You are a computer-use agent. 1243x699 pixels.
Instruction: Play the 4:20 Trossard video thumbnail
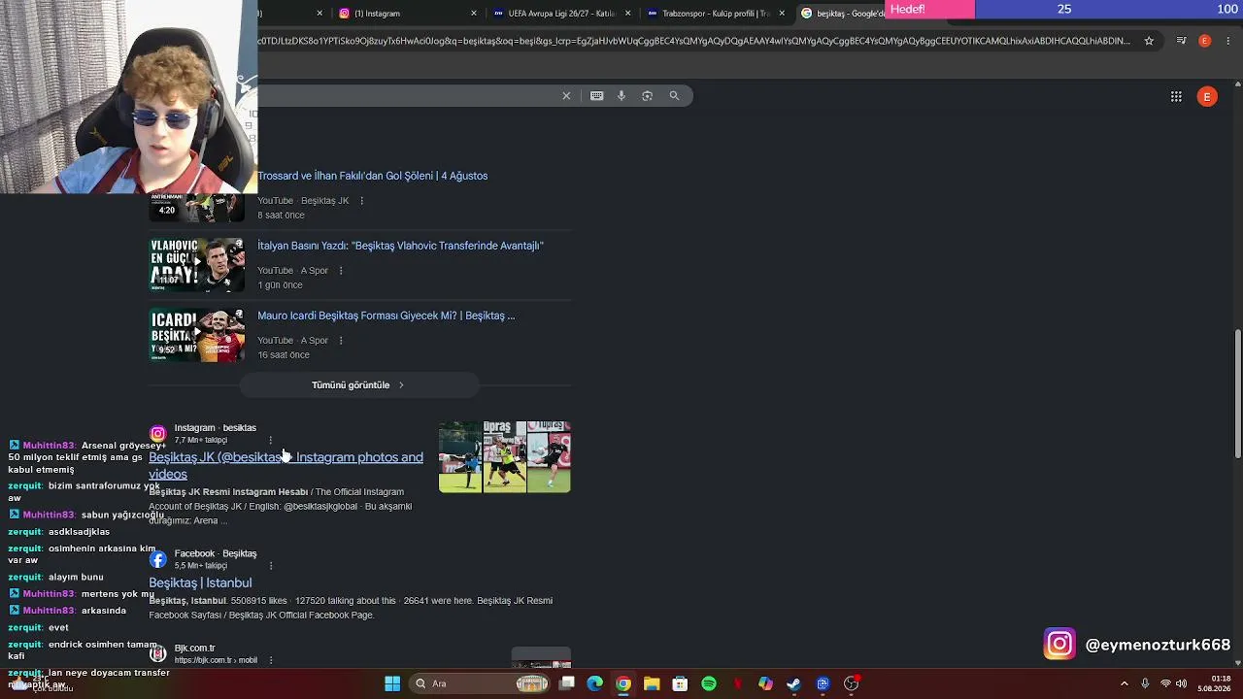197,208
